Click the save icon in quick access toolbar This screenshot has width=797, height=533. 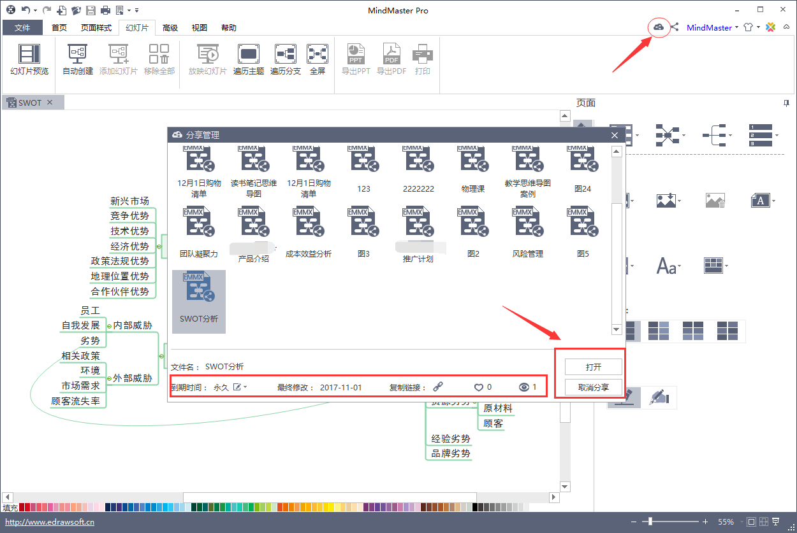pyautogui.click(x=91, y=10)
